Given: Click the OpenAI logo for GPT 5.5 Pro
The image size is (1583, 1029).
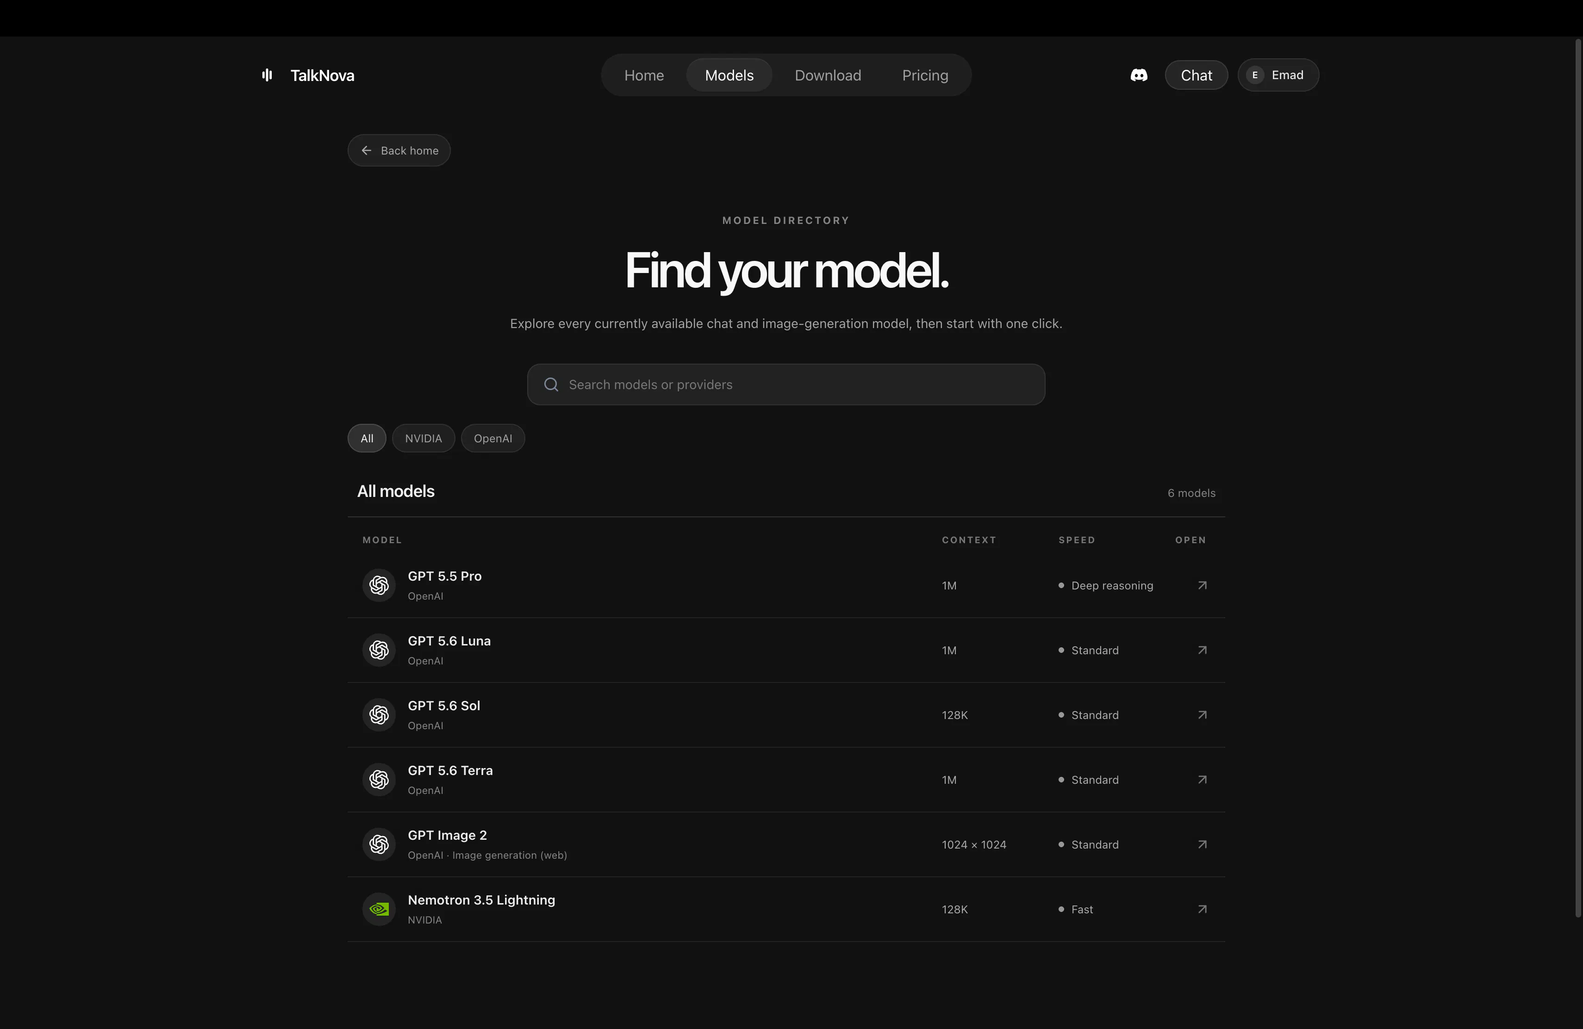Looking at the screenshot, I should (x=379, y=586).
